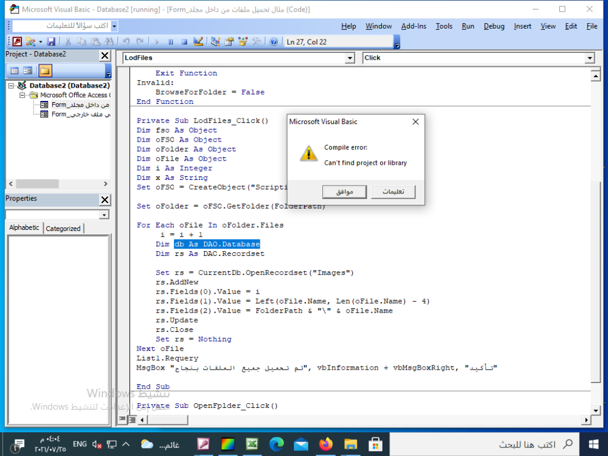Open the Project panel toolbar options arrow
Viewport: 608px width, 456px height.
coord(108,71)
